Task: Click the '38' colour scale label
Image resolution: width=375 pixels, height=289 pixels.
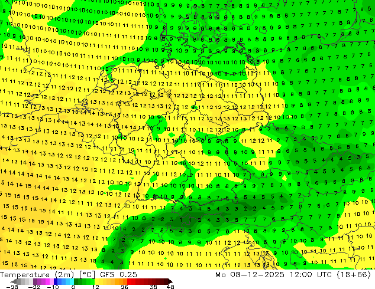Action: click(x=153, y=287)
